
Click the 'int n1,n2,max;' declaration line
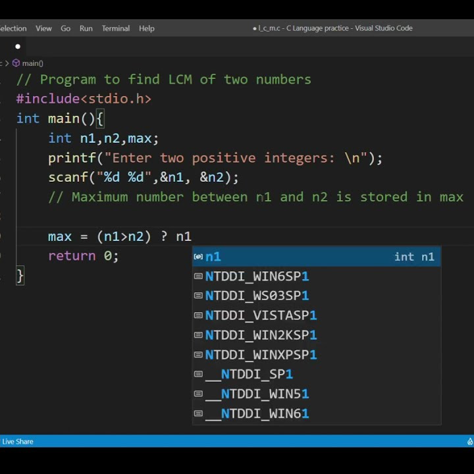(x=103, y=138)
